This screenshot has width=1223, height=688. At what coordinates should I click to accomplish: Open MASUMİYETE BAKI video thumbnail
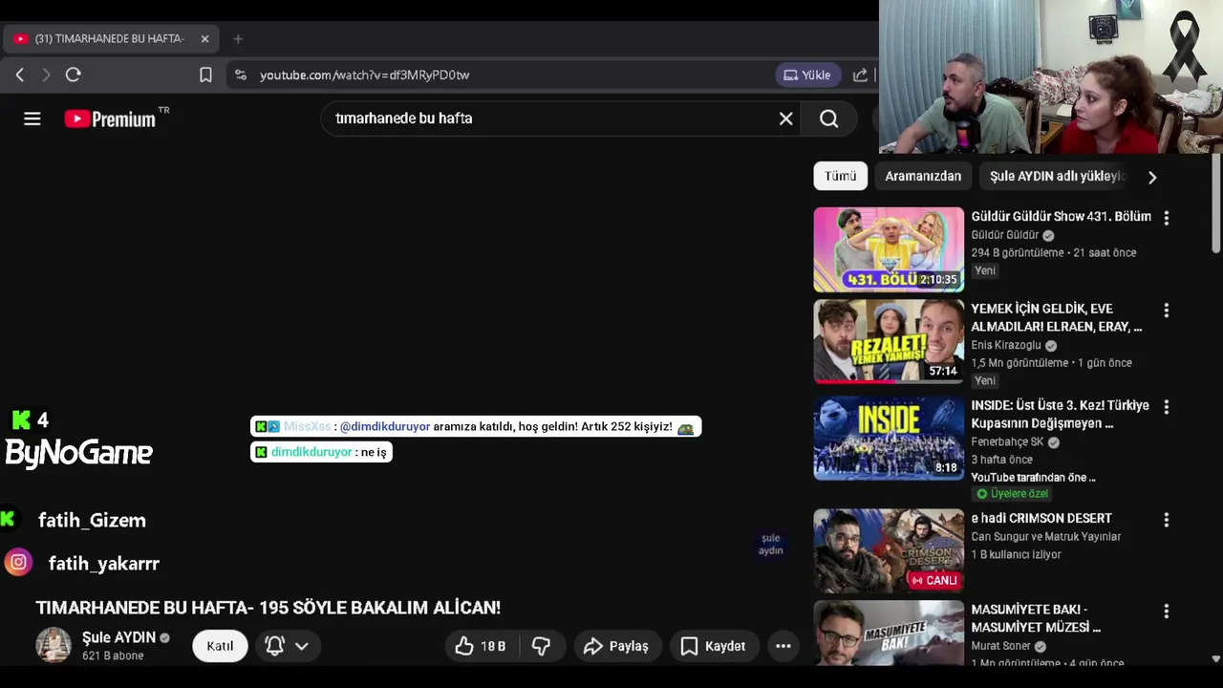(x=889, y=633)
